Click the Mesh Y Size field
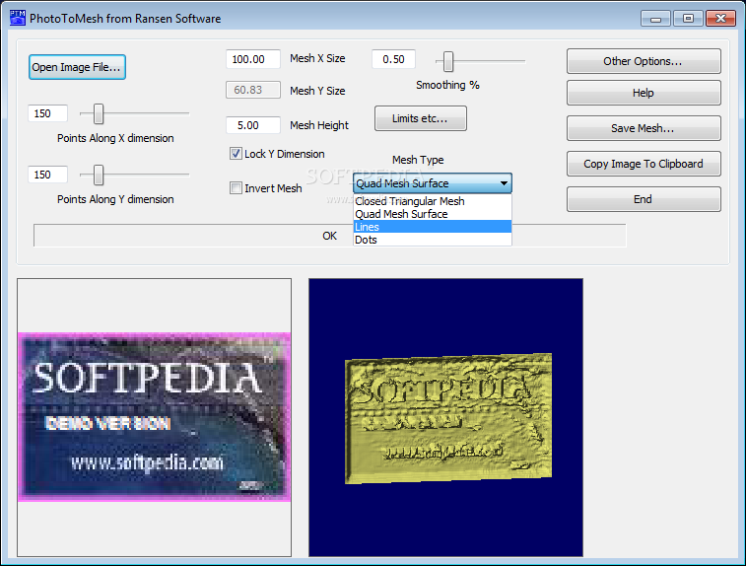746x566 pixels. 253,90
